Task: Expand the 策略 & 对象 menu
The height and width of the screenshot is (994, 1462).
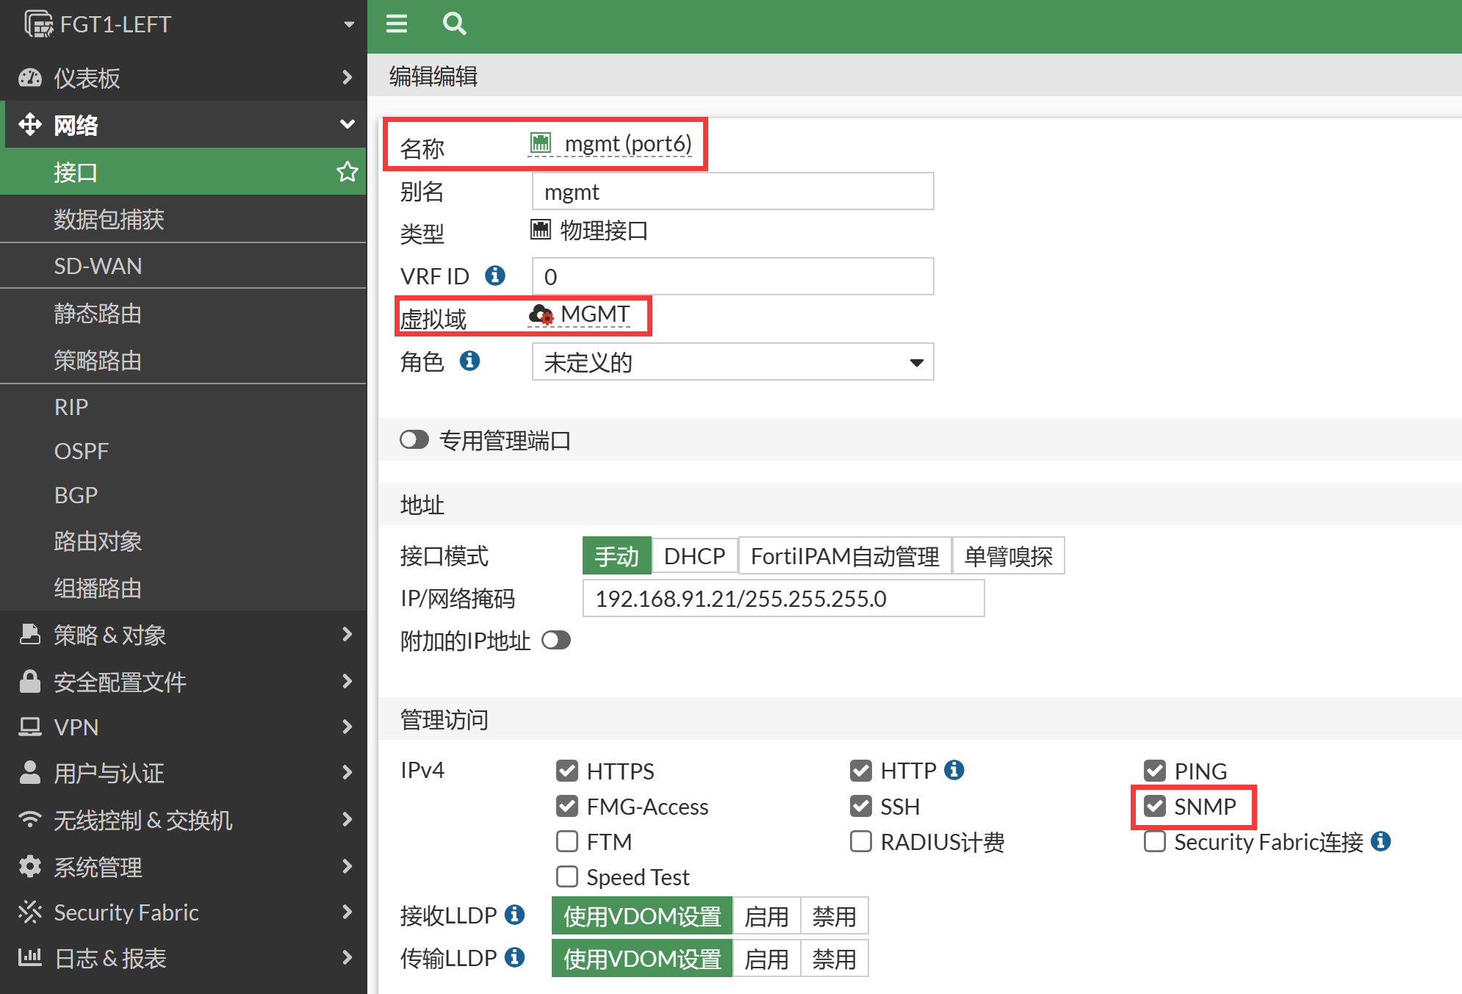Action: pyautogui.click(x=184, y=635)
